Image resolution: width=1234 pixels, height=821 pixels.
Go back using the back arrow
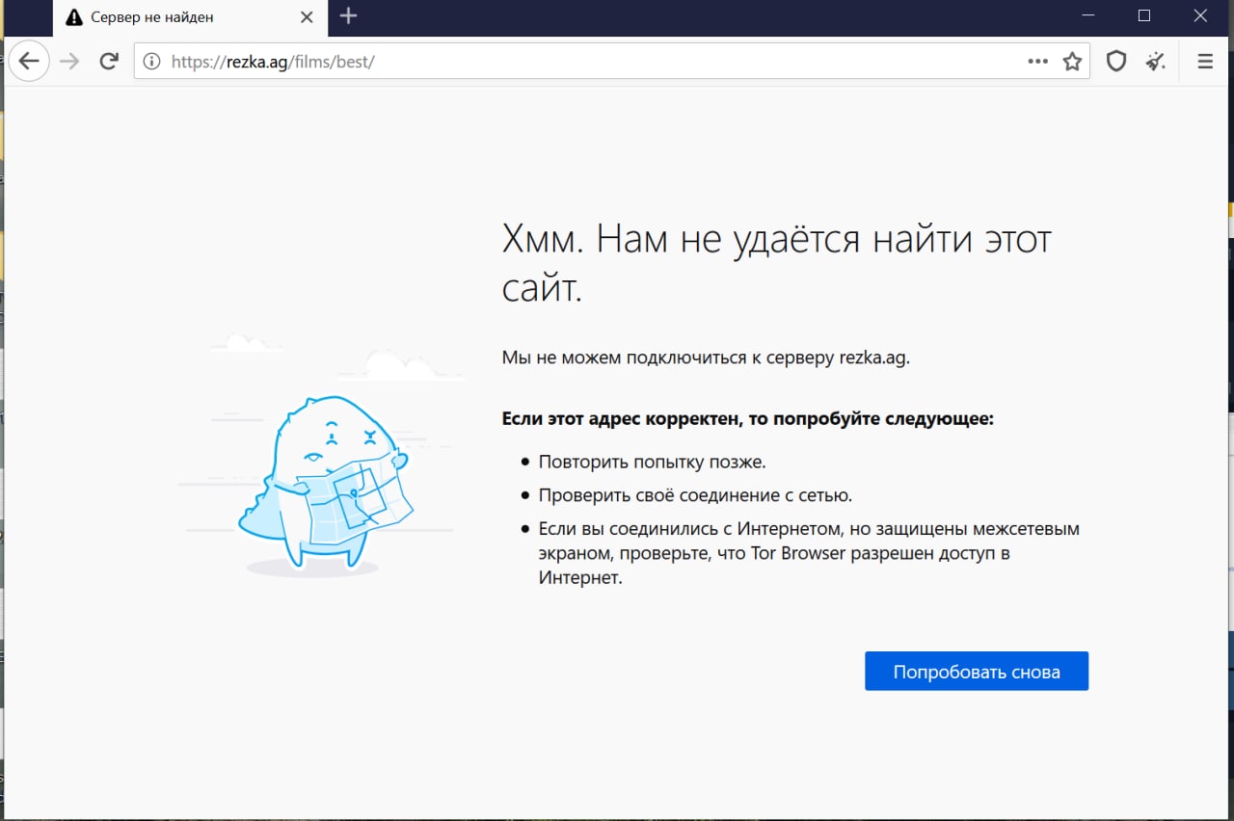point(29,62)
